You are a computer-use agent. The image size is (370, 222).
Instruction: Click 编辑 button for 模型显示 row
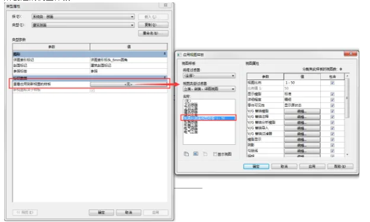[x=302, y=139]
